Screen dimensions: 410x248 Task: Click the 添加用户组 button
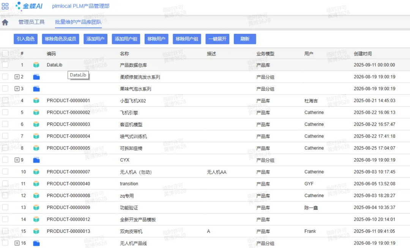pyautogui.click(x=126, y=39)
